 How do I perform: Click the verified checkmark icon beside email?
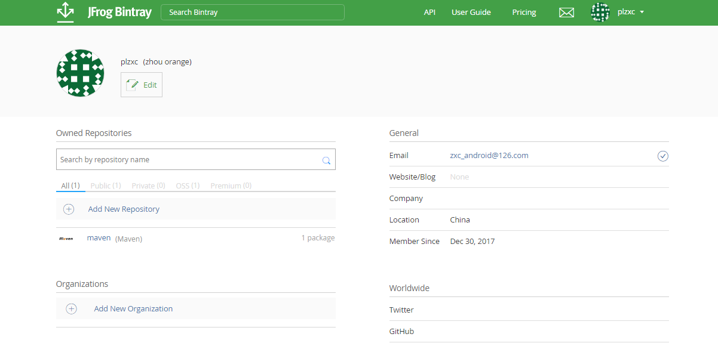(x=662, y=156)
